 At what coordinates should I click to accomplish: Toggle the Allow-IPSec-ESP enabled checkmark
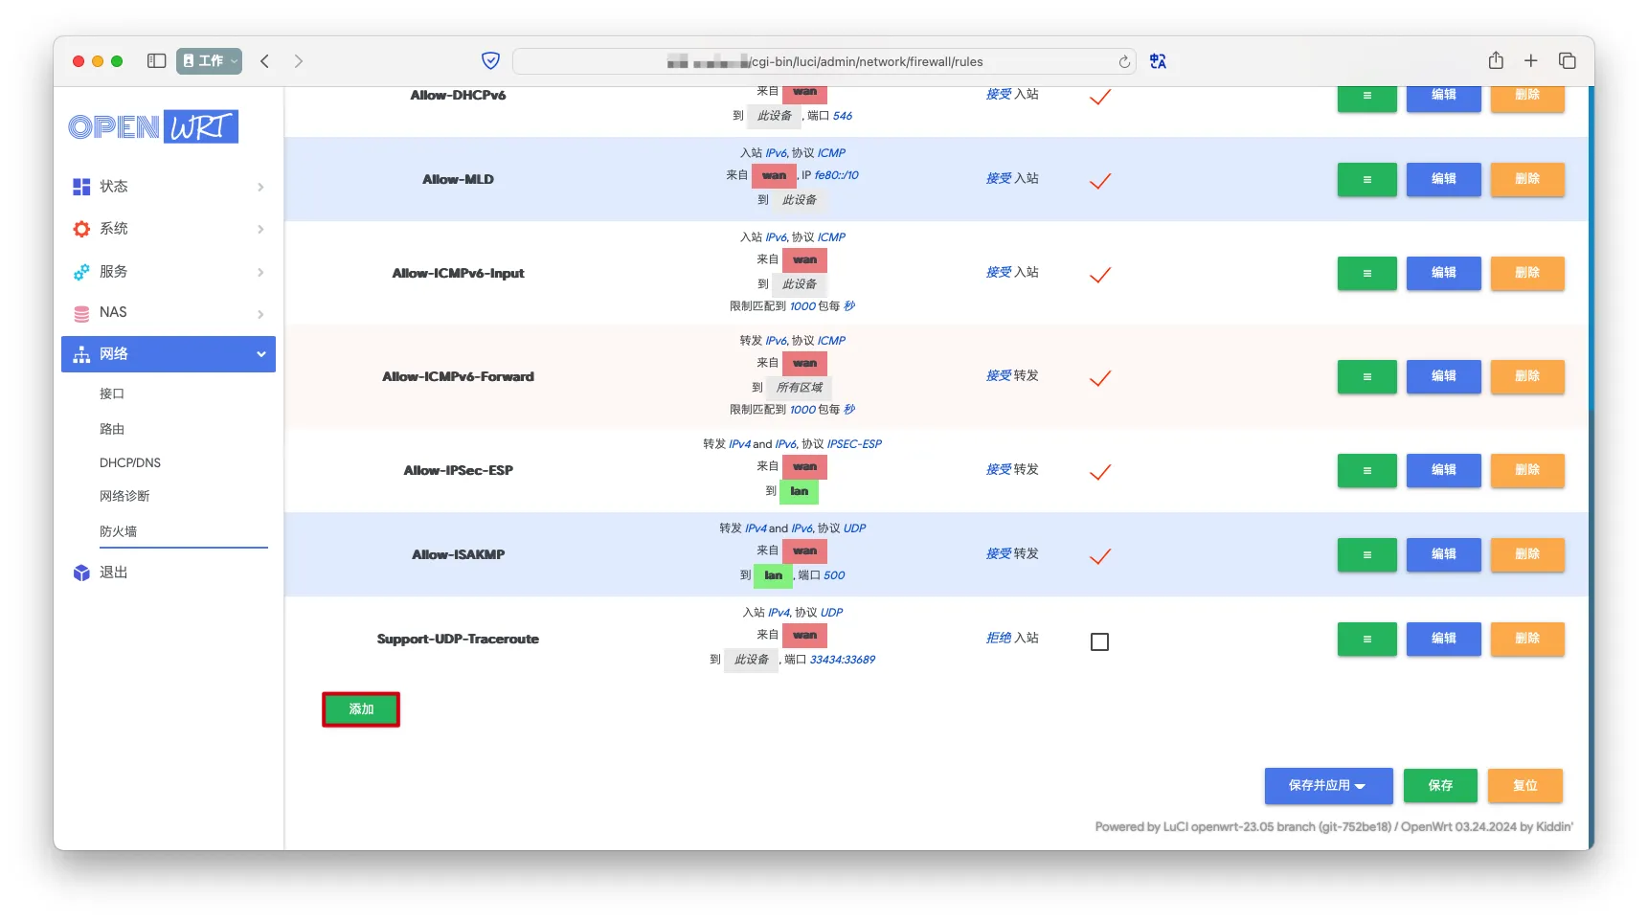[x=1100, y=472]
